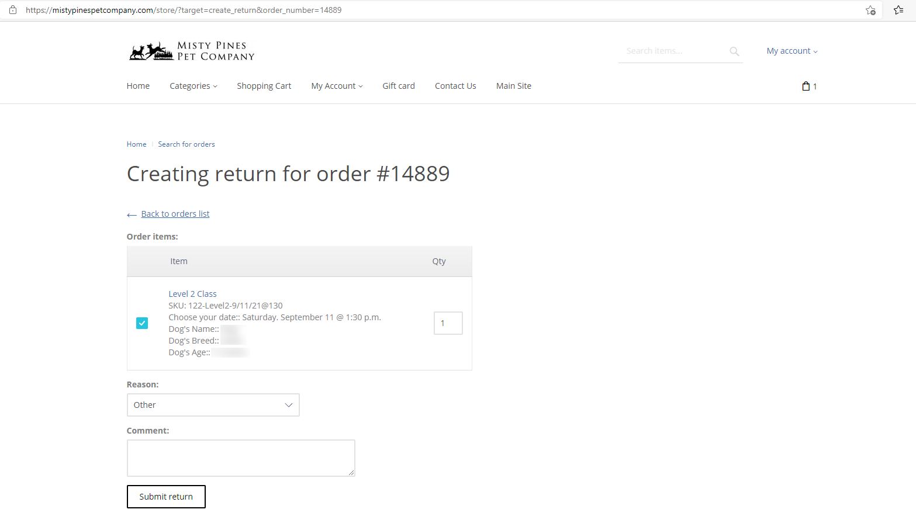The image size is (916, 530).
Task: Click into the Comment text area
Action: [x=241, y=458]
